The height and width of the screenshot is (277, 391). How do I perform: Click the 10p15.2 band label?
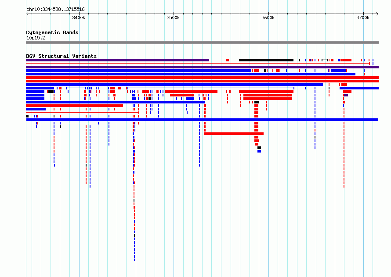pos(36,38)
